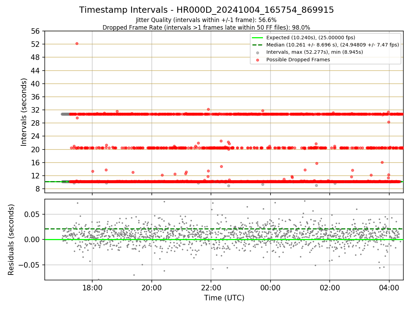Click the Expected (10.240s) legend entry
Screen dimensions: 413x310
pyautogui.click(x=311, y=38)
